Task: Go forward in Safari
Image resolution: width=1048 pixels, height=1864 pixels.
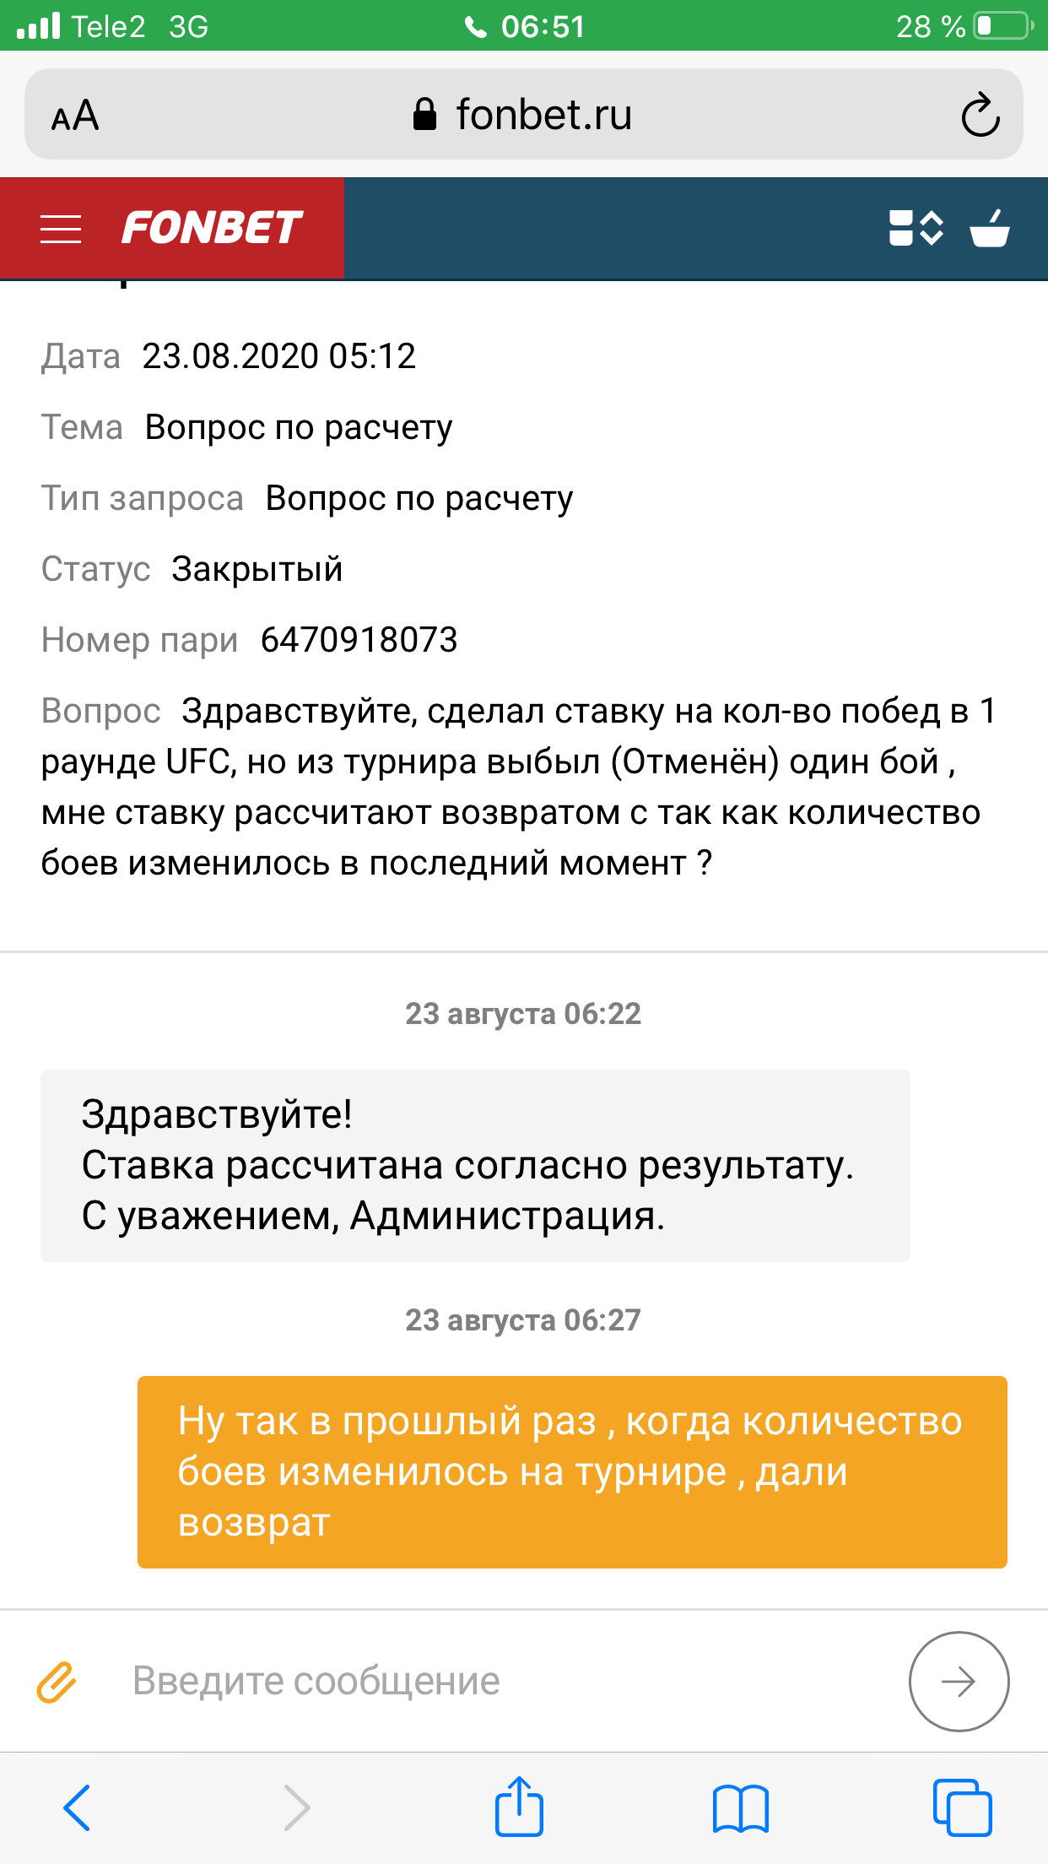Action: (x=296, y=1807)
